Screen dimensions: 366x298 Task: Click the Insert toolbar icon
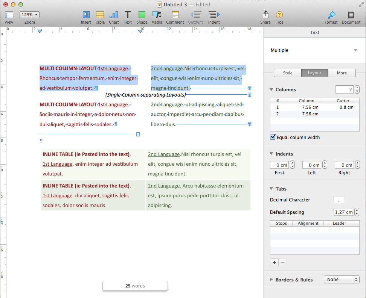(86, 15)
